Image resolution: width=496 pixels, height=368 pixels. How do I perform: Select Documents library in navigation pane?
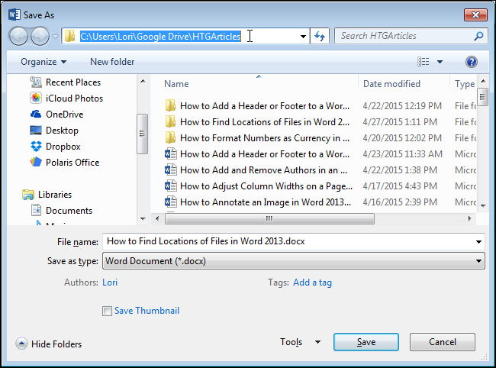pyautogui.click(x=69, y=211)
